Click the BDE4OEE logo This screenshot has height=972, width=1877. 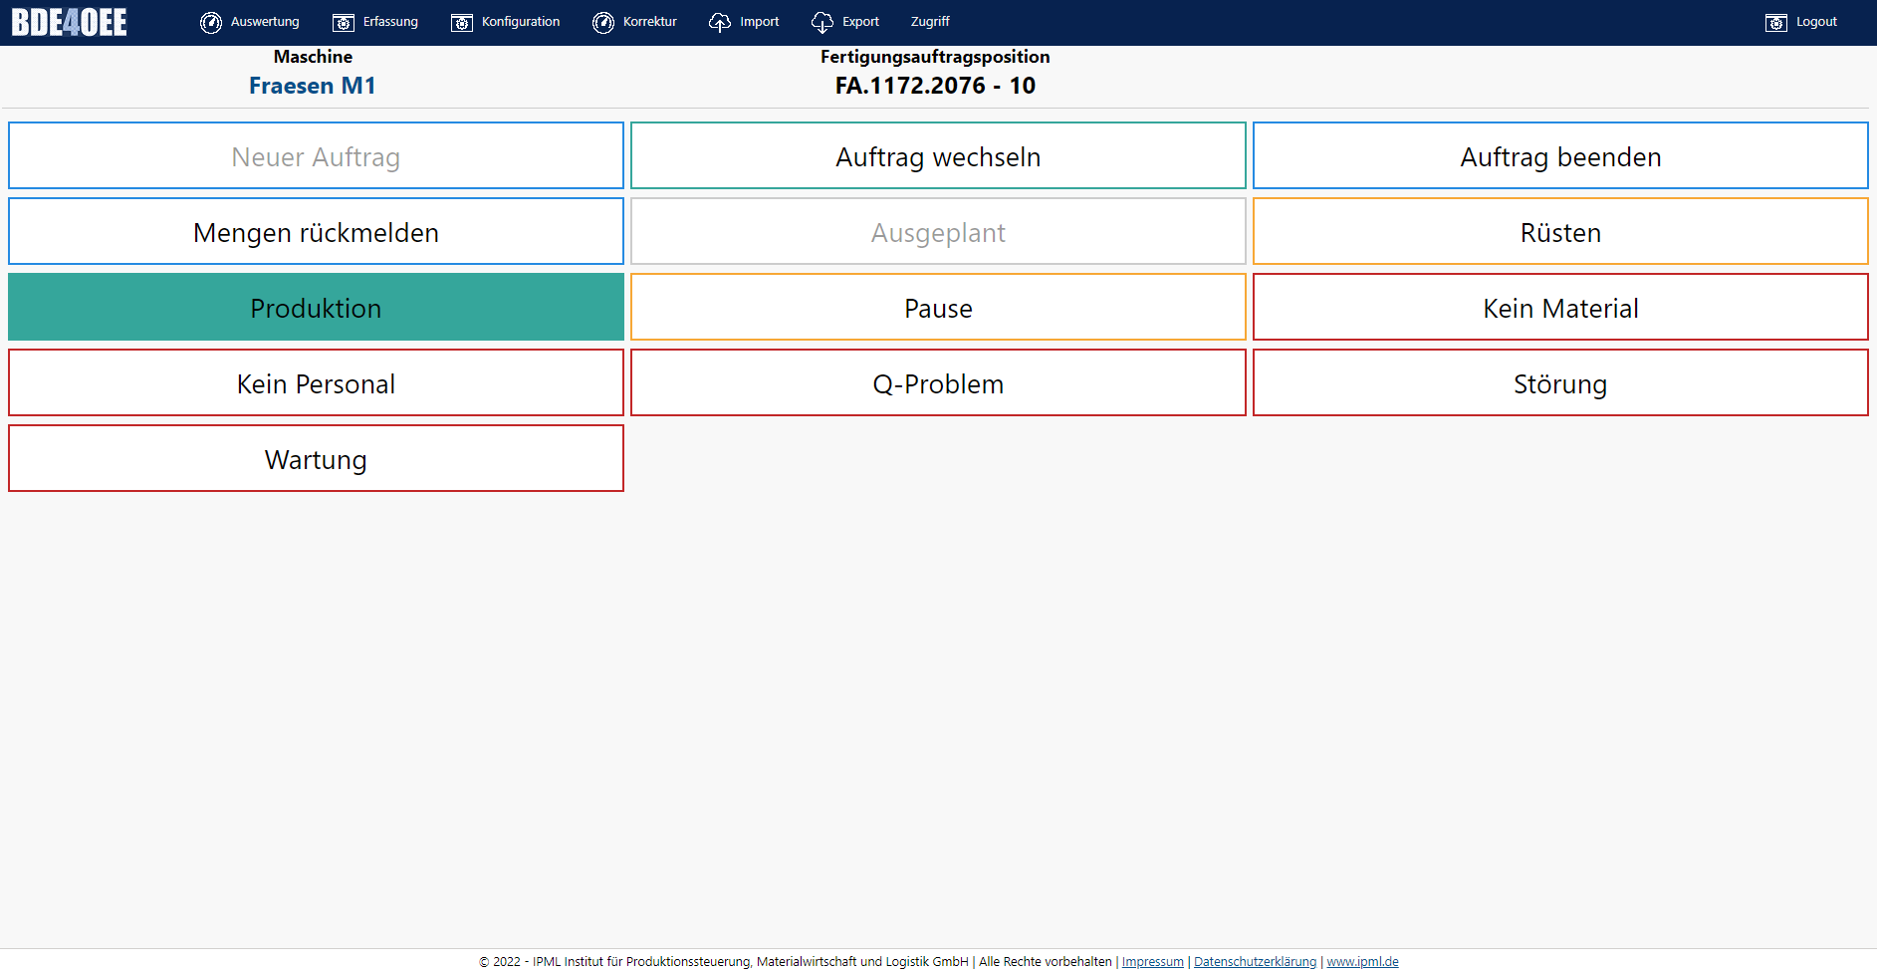69,22
